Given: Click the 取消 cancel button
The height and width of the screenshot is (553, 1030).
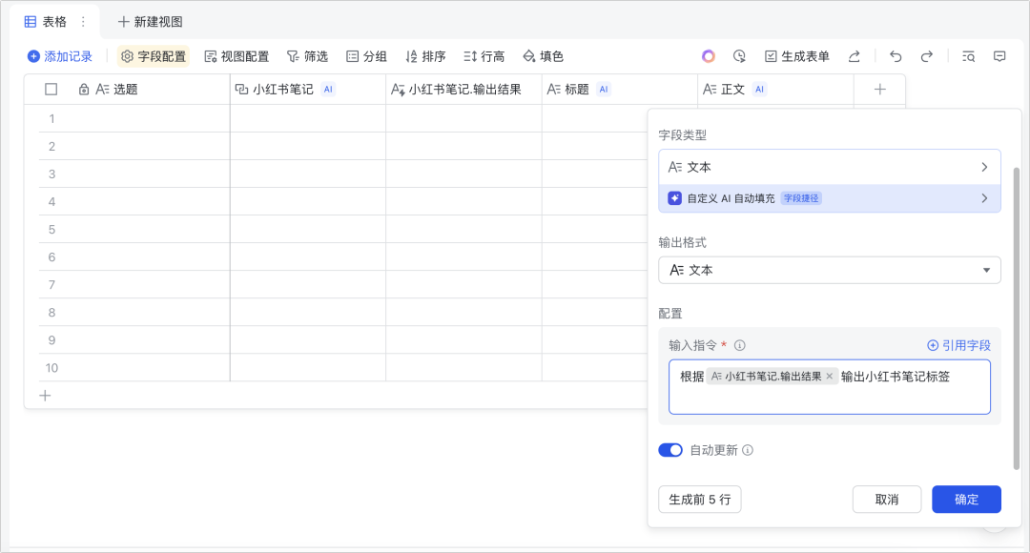Looking at the screenshot, I should click(887, 500).
